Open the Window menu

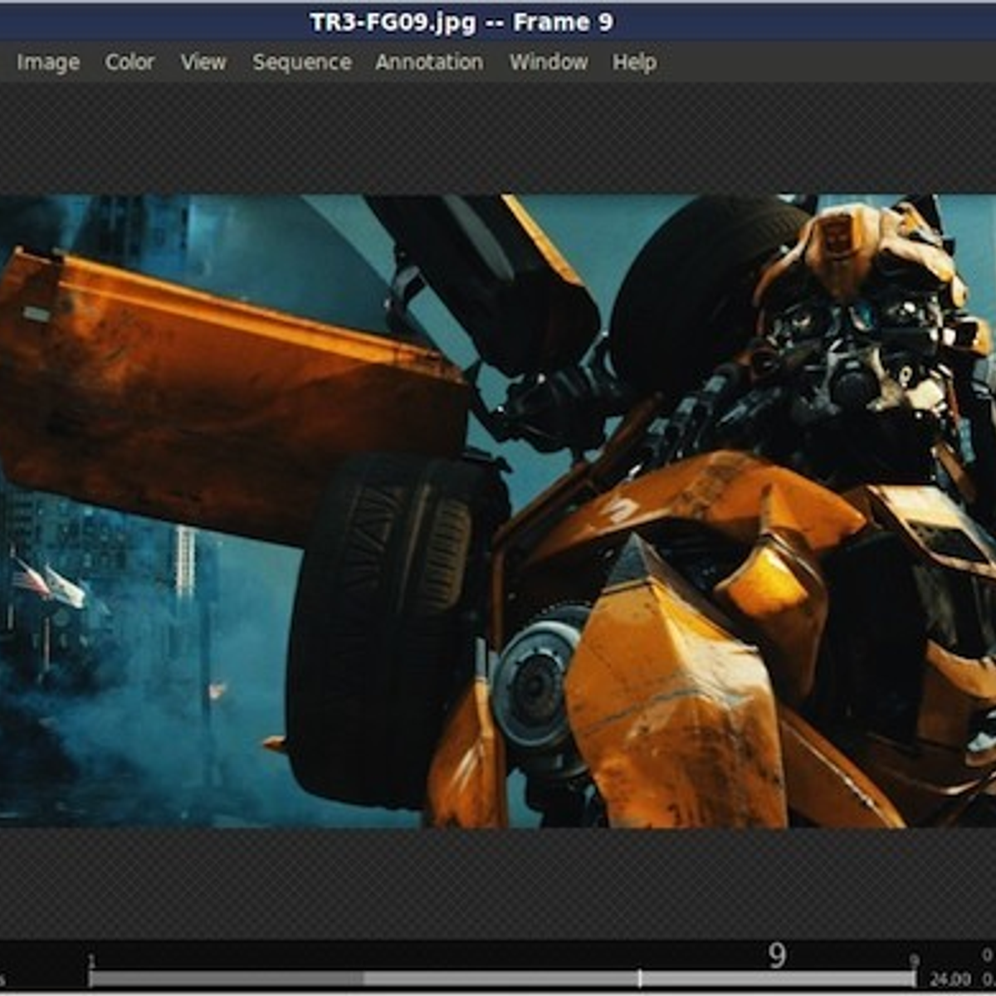pyautogui.click(x=548, y=62)
